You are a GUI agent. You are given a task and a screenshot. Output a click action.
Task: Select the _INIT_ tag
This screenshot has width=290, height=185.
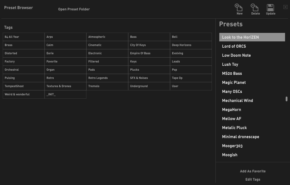point(65,95)
